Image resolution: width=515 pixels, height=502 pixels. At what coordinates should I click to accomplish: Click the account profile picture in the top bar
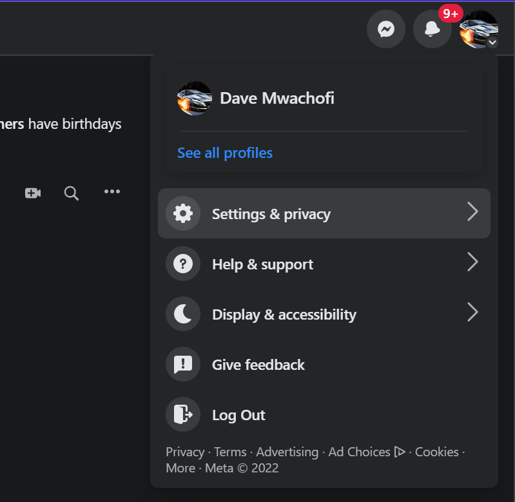[478, 29]
